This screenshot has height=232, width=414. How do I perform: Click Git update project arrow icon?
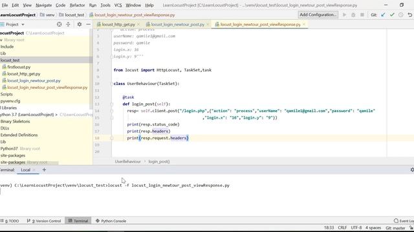383,15
